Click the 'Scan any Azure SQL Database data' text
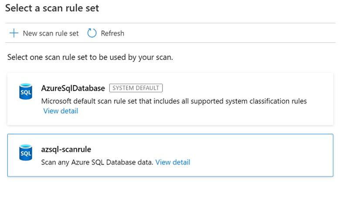Screen dimensions: 340x216 tap(97, 162)
